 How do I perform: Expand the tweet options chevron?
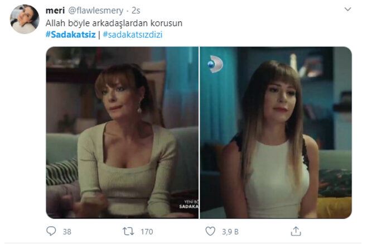point(347,9)
